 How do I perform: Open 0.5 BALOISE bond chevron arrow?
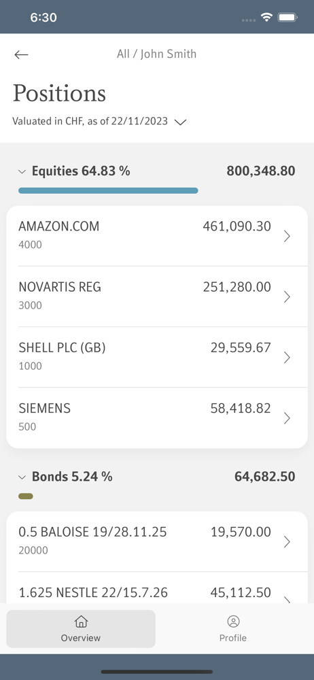287,542
